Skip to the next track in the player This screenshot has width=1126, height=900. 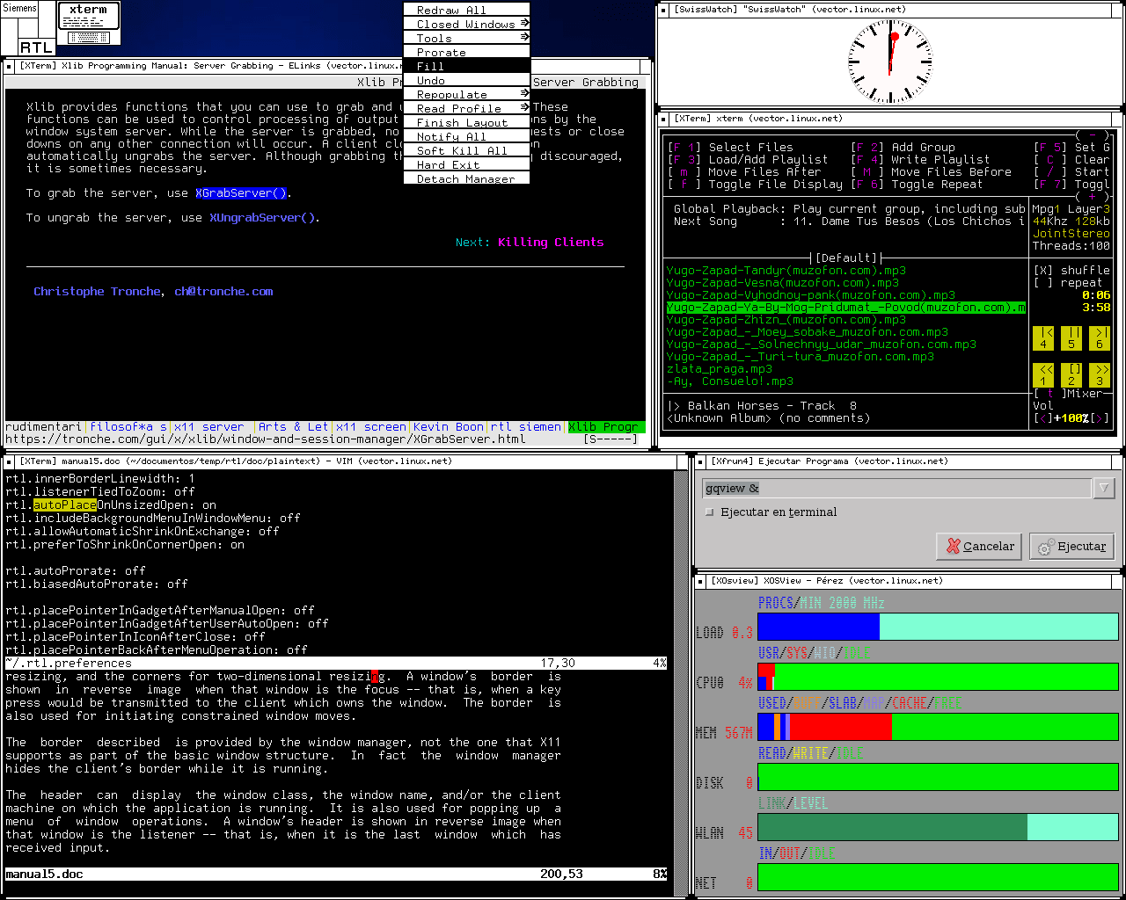tap(1100, 337)
